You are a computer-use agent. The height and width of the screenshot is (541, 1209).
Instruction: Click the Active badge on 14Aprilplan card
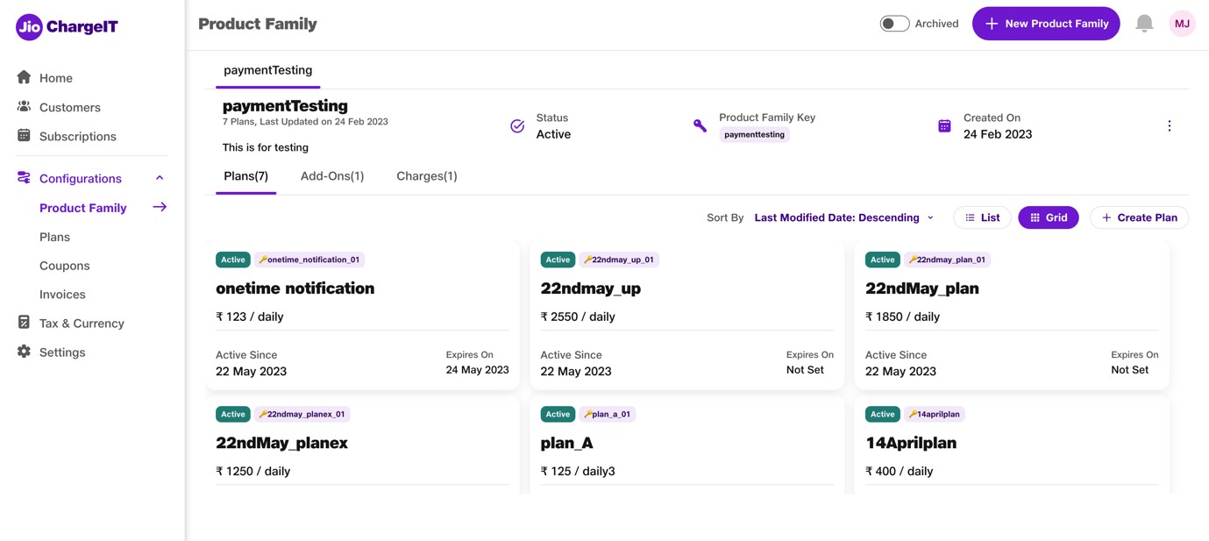click(x=882, y=414)
